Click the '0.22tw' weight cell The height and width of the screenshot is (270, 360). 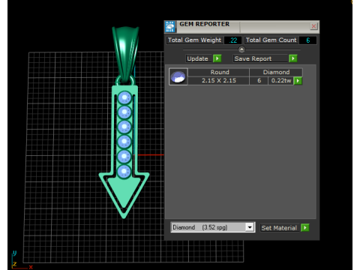pyautogui.click(x=281, y=81)
